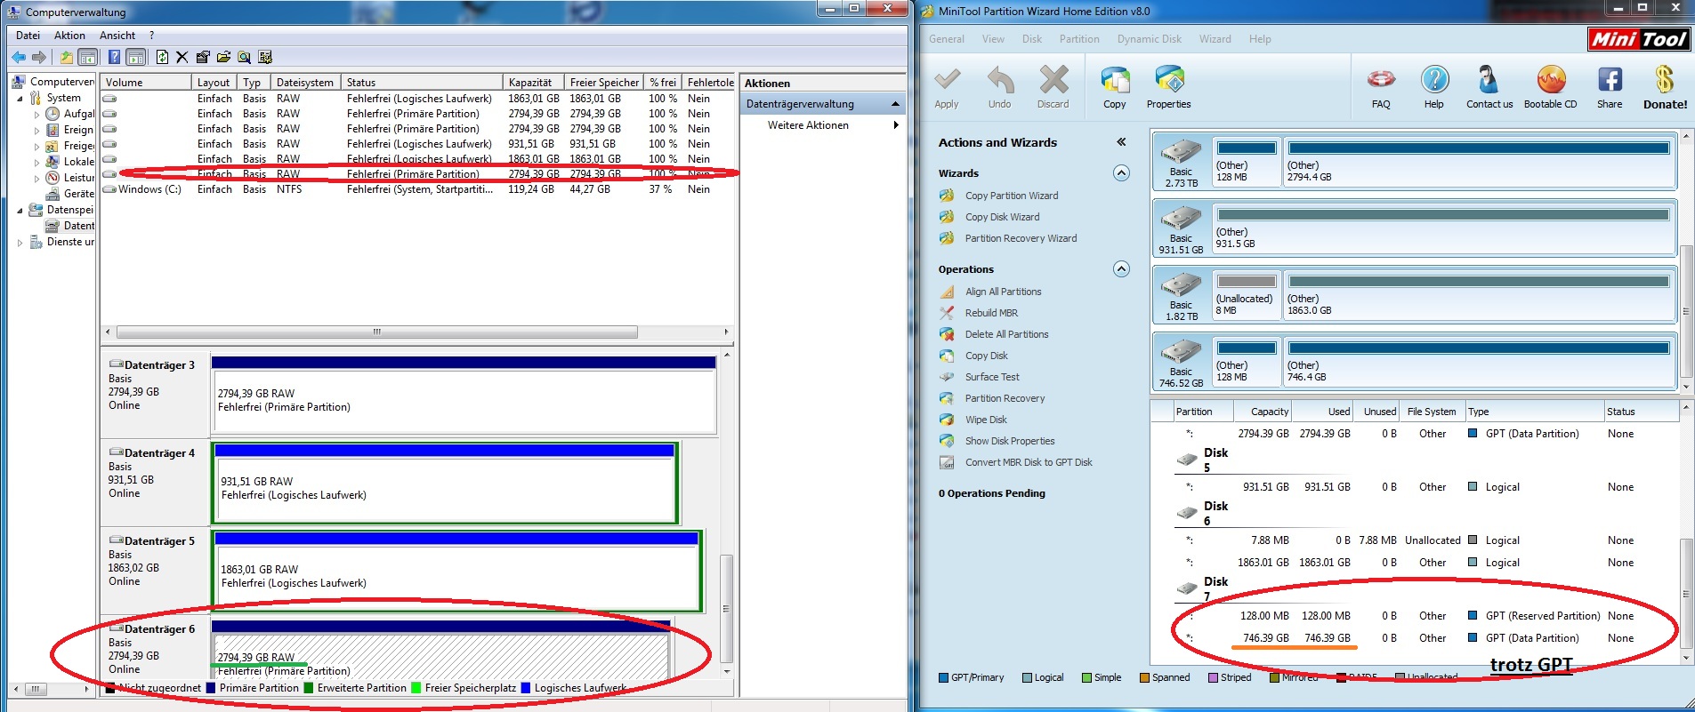The height and width of the screenshot is (712, 1695).
Task: Click Convert MBR Disk to GPT Disk
Action: tap(1029, 462)
